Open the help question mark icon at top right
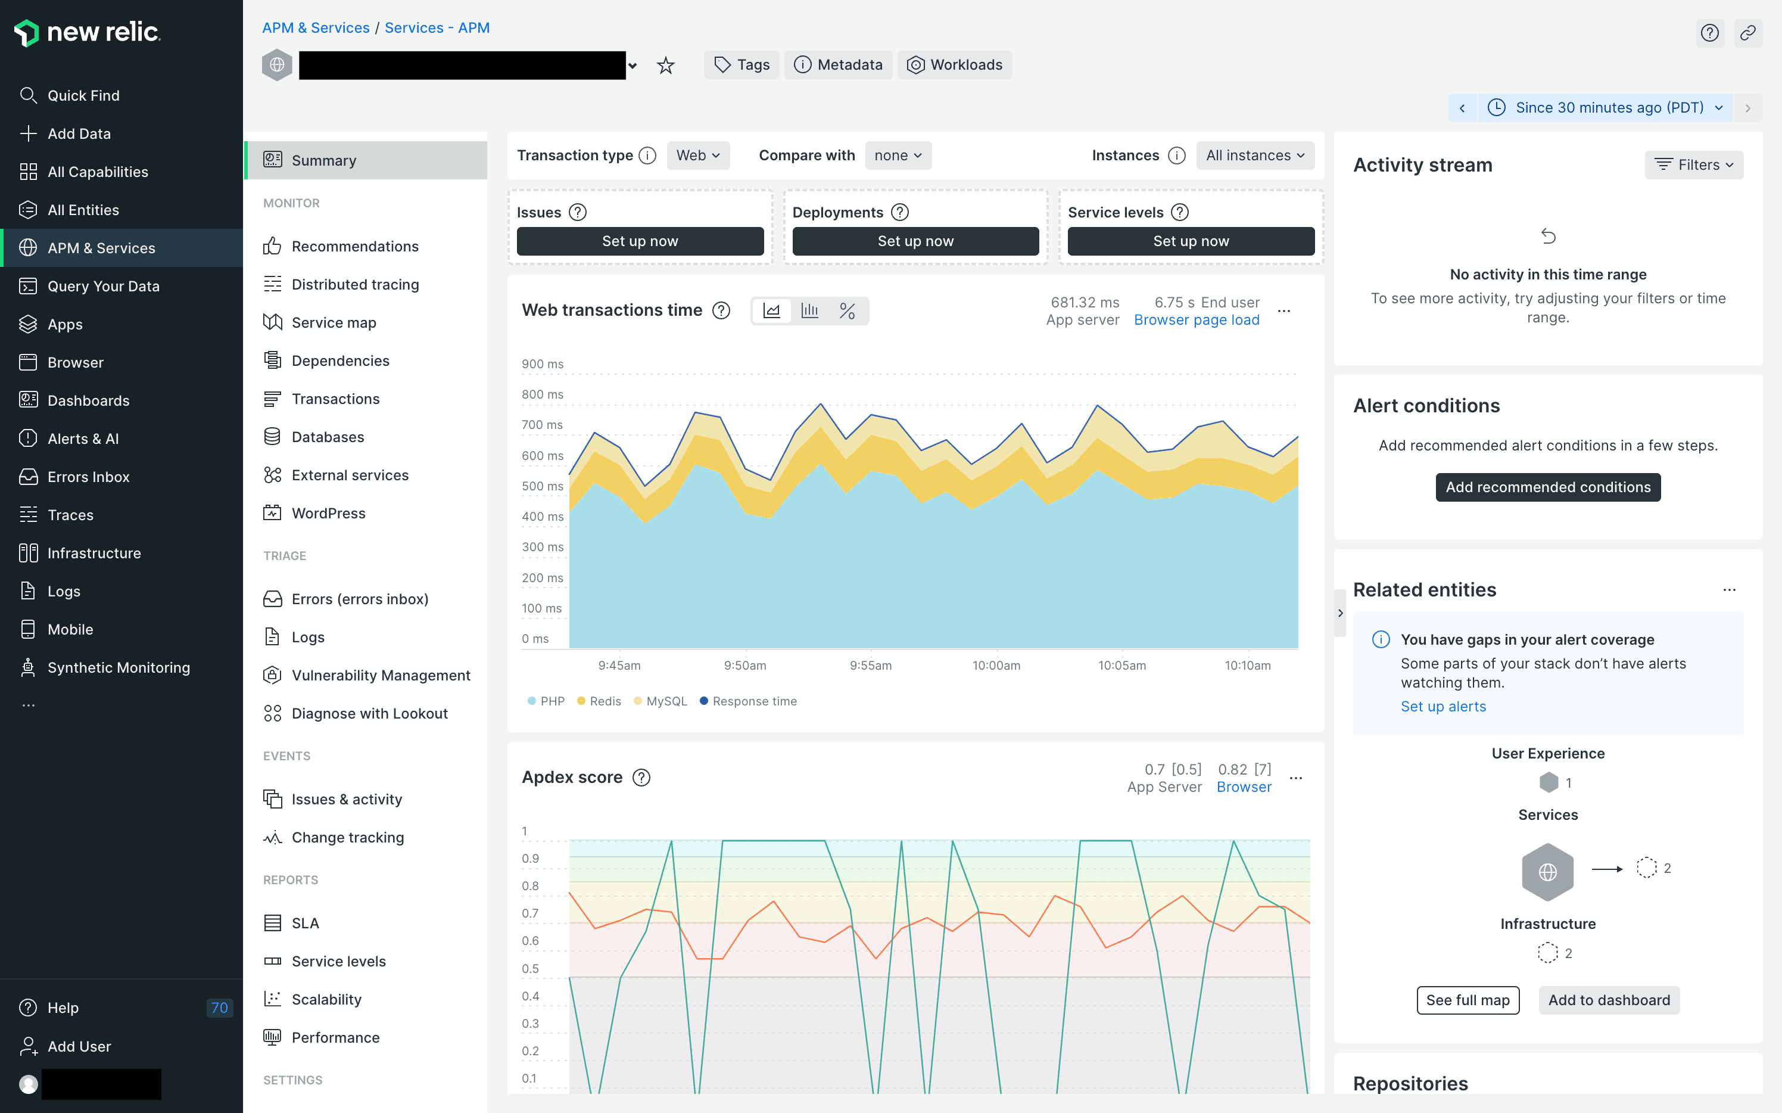The image size is (1782, 1113). [1709, 33]
